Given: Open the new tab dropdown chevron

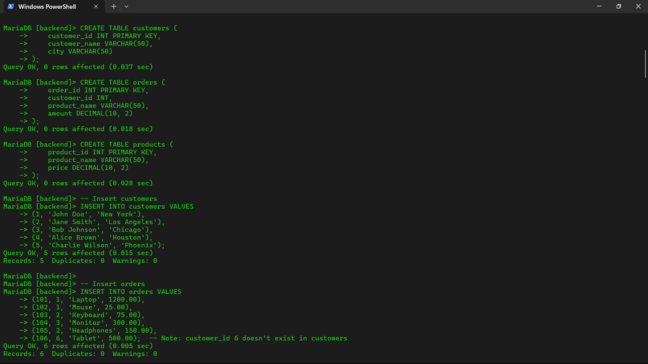Looking at the screenshot, I should (x=126, y=6).
